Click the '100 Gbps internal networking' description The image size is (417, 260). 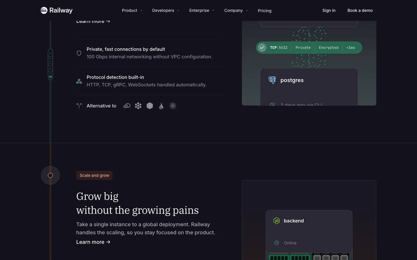point(149,57)
